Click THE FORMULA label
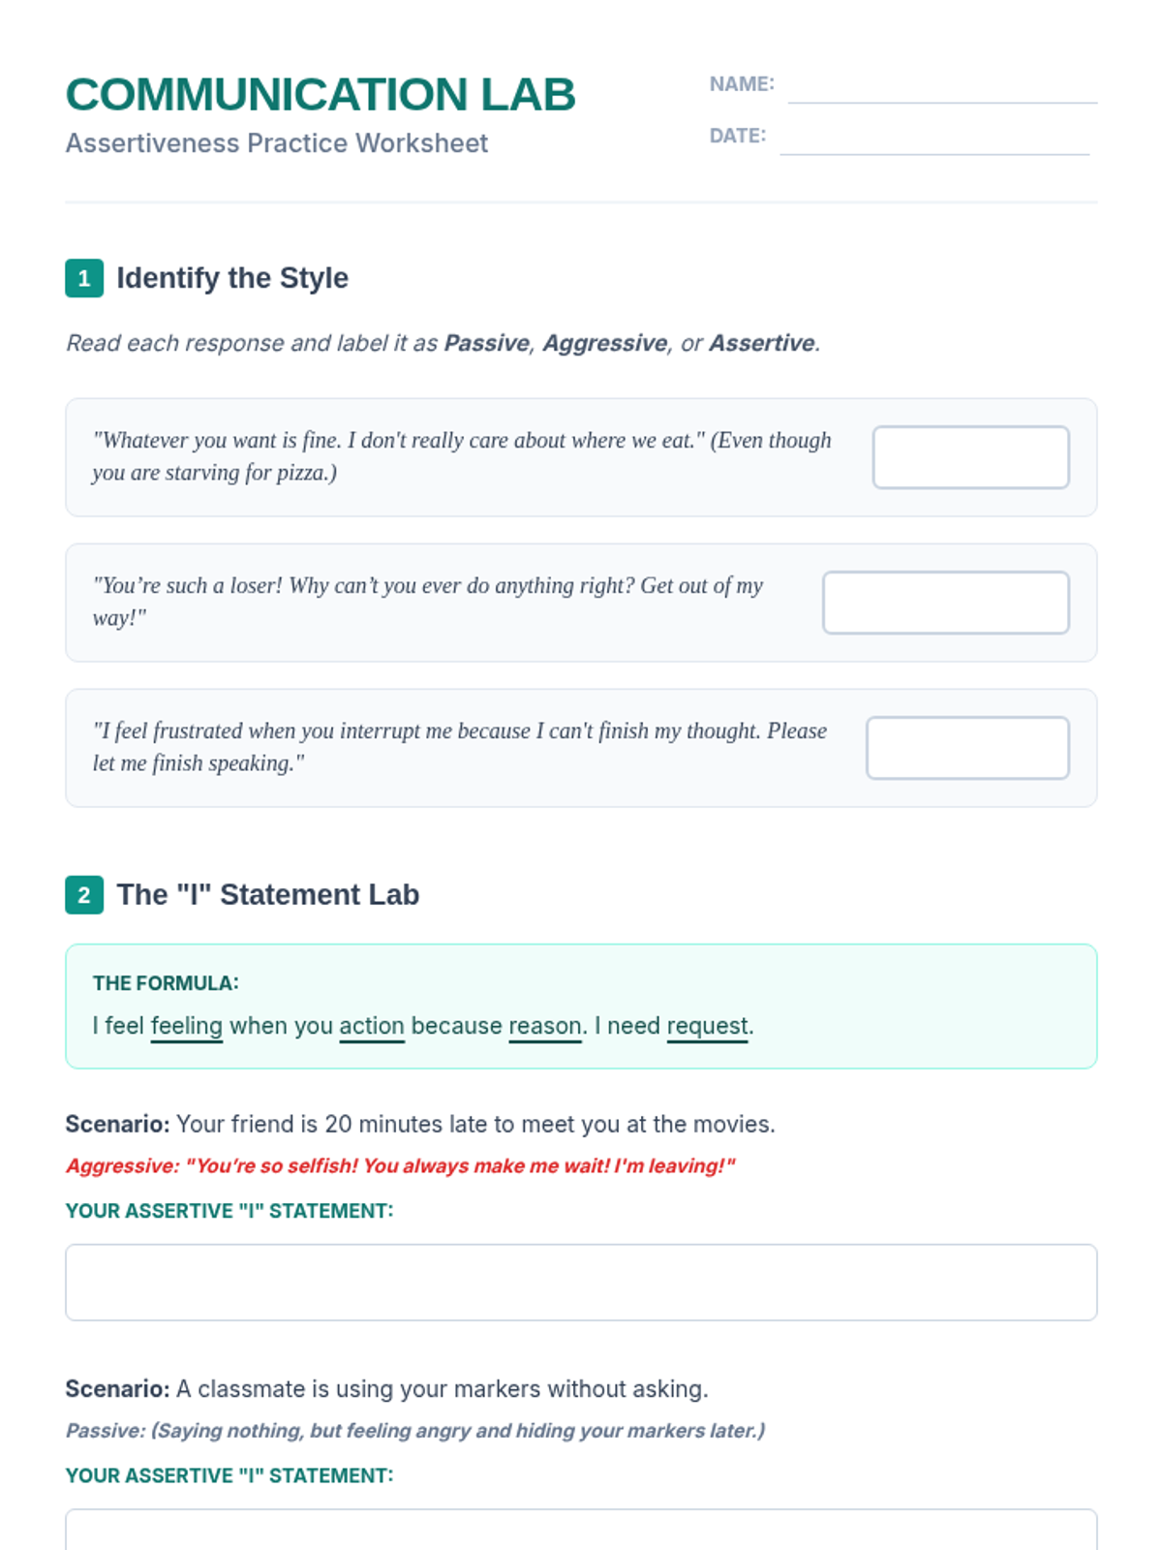 point(166,983)
